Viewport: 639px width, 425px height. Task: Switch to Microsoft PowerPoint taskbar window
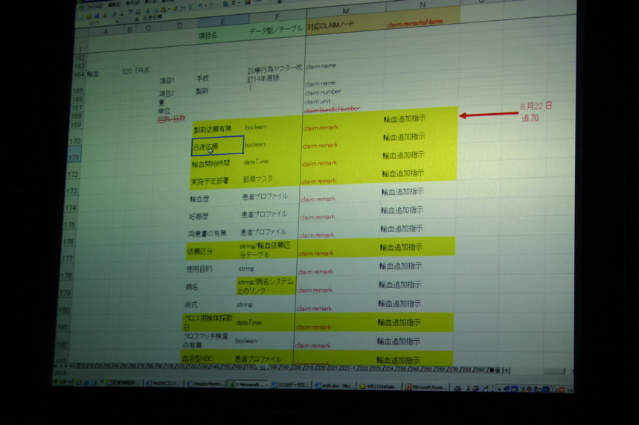tap(426, 386)
